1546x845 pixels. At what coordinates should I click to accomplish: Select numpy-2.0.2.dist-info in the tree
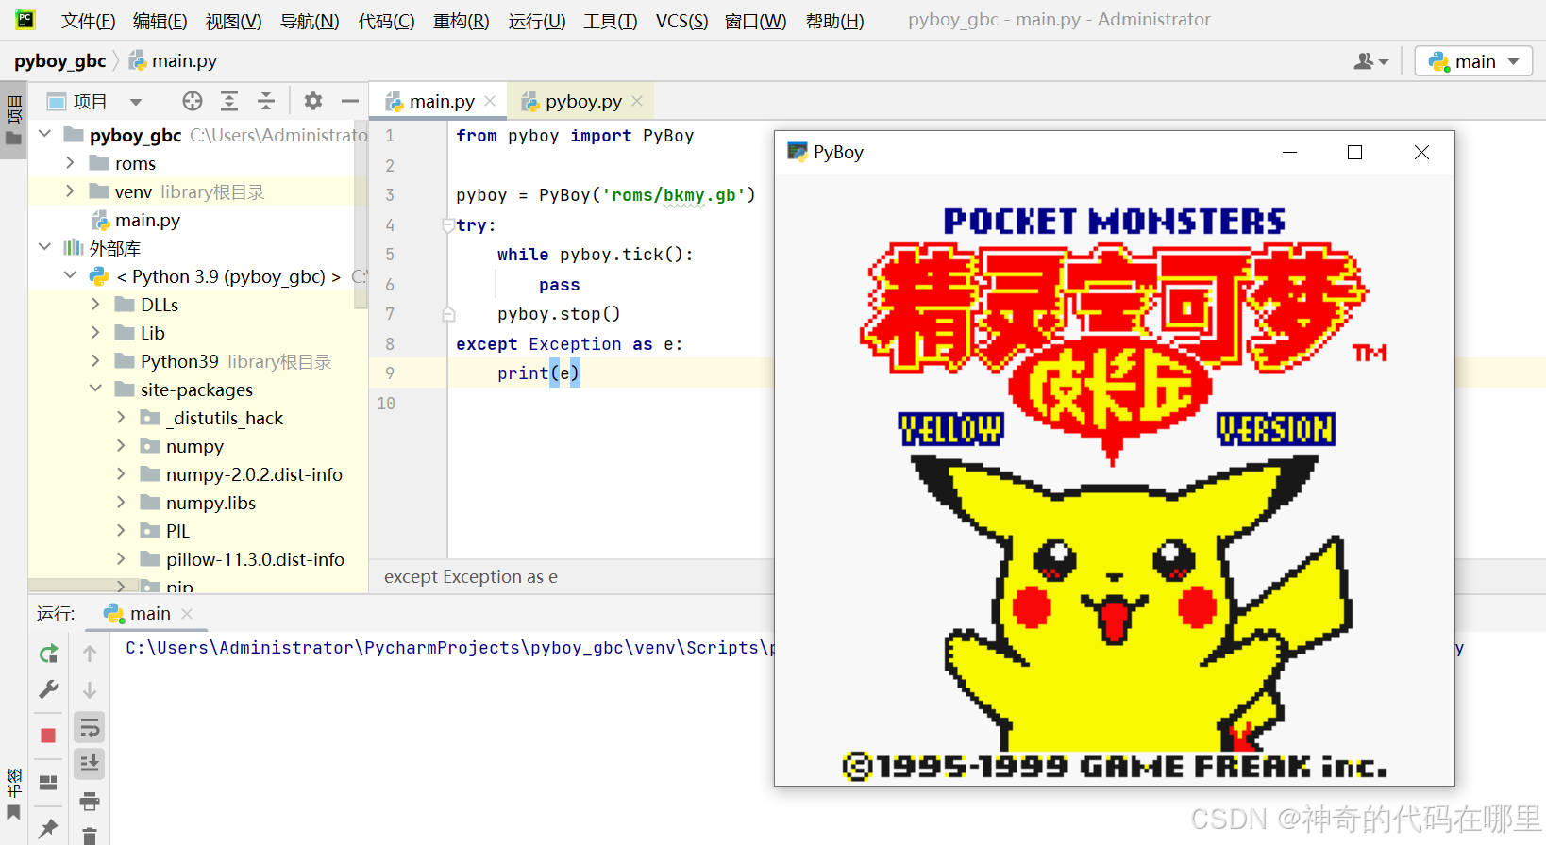(254, 474)
